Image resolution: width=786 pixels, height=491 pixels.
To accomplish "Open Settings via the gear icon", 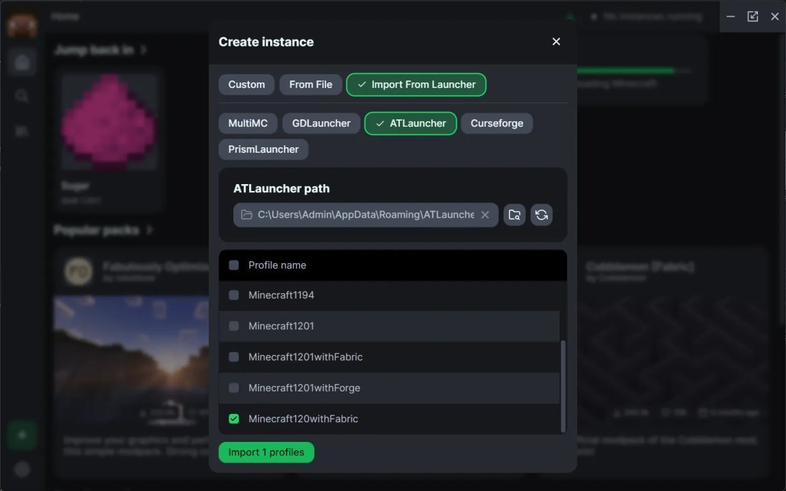I will [x=22, y=469].
